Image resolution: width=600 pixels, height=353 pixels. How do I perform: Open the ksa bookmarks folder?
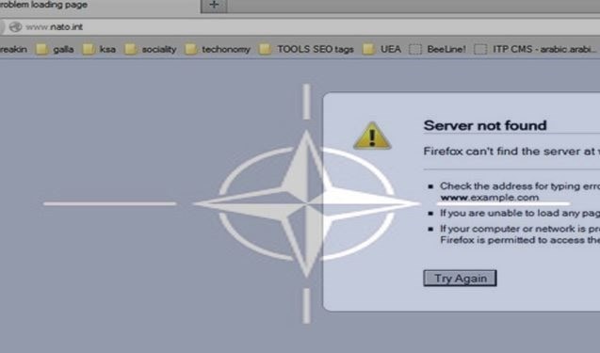pos(100,49)
